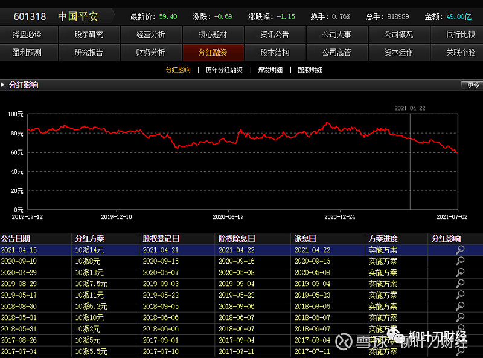Open 配股明细 sub-link
Screen dimensions: 483x358
coord(310,70)
